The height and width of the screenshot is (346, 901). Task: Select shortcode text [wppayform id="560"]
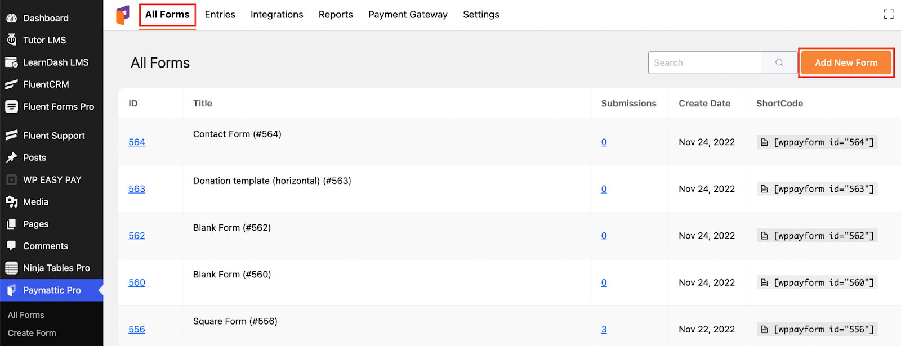point(824,282)
